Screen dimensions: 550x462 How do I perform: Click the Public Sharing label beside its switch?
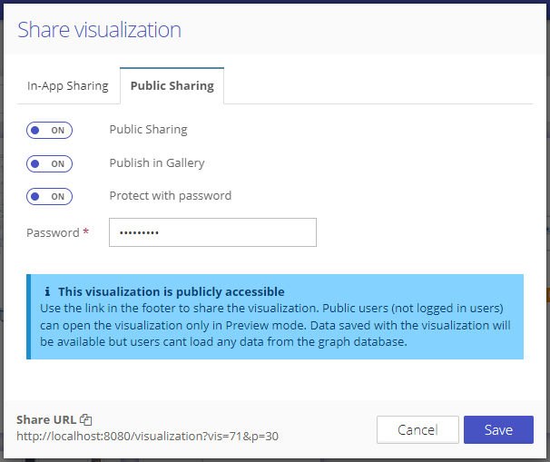pyautogui.click(x=148, y=130)
